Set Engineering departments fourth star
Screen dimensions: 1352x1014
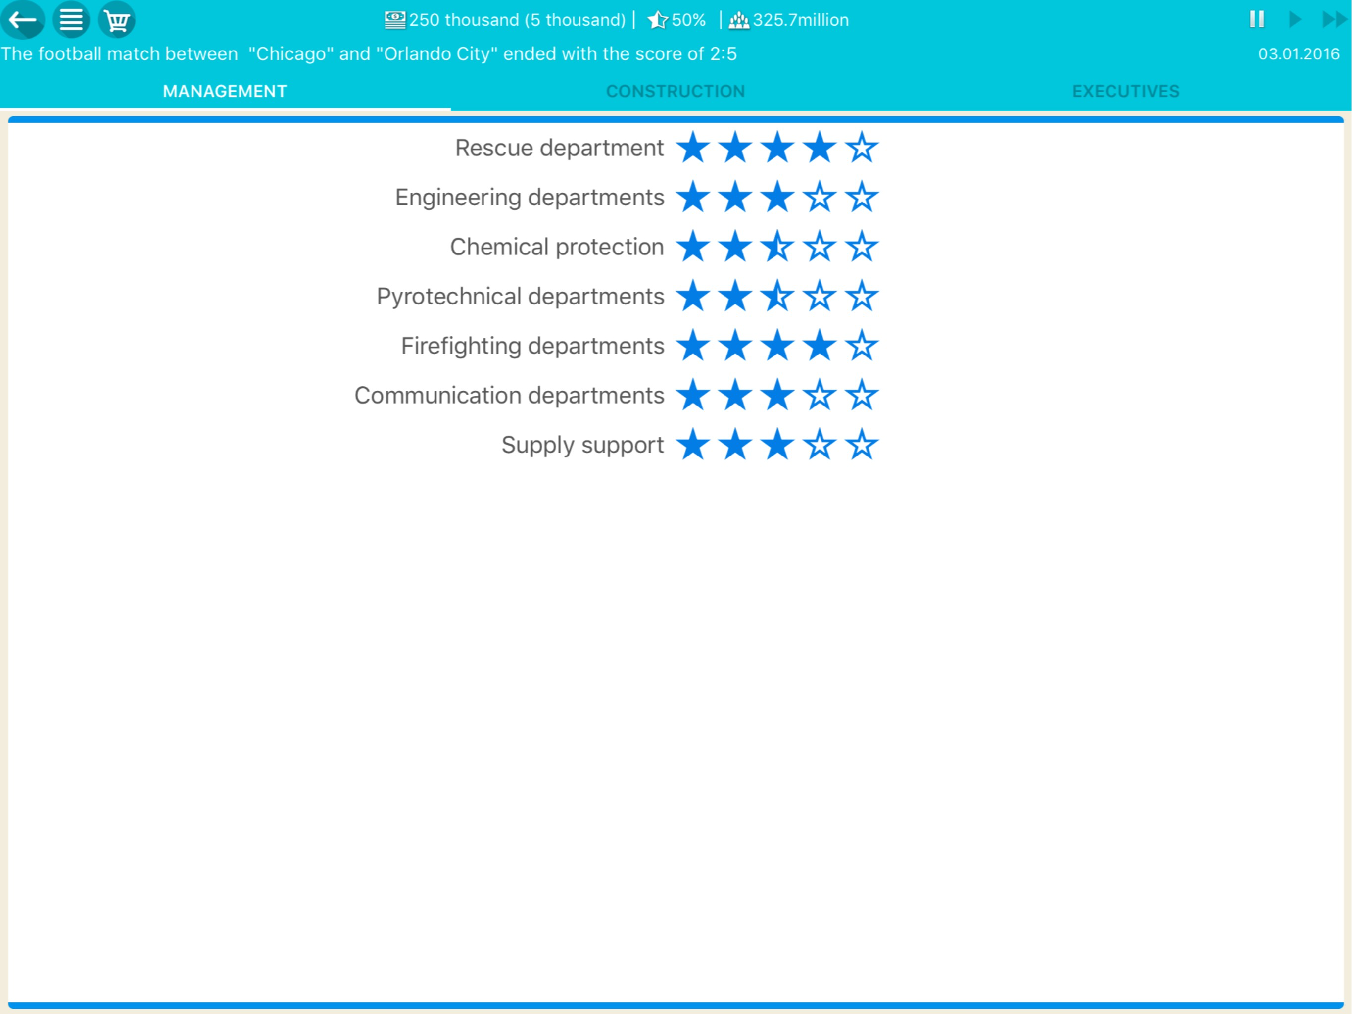coord(820,197)
